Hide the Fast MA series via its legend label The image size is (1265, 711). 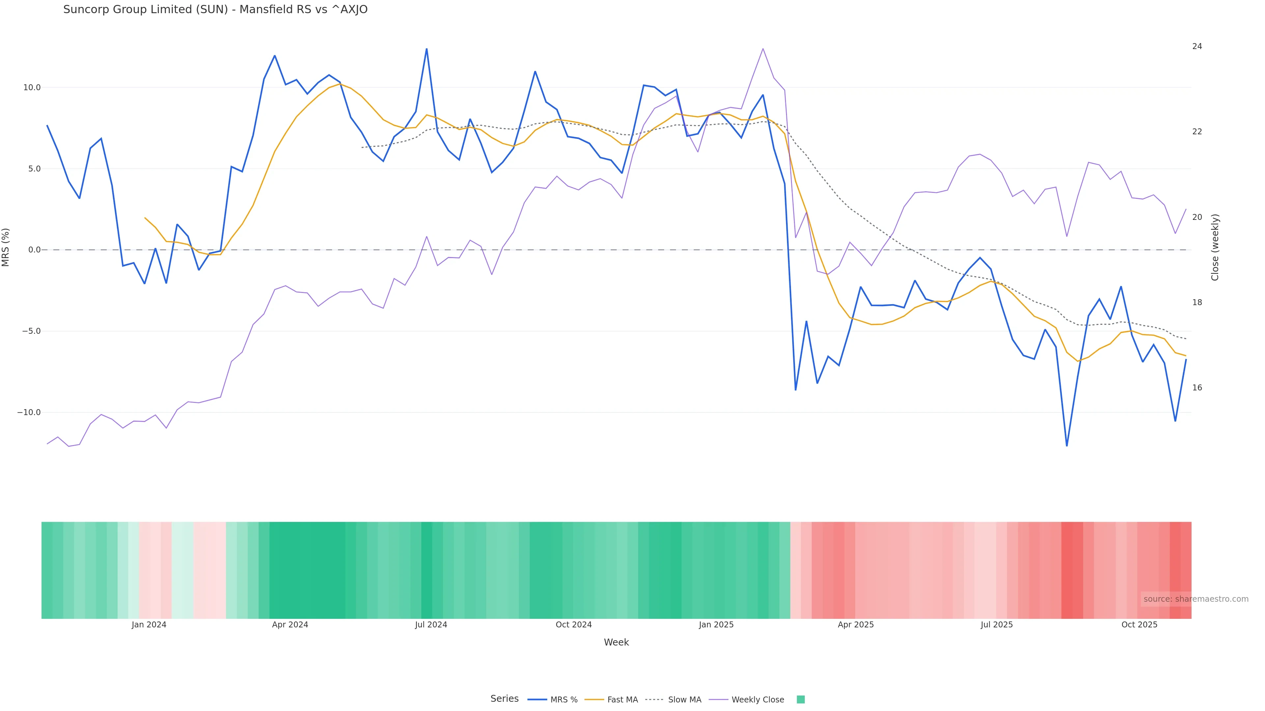(x=622, y=700)
